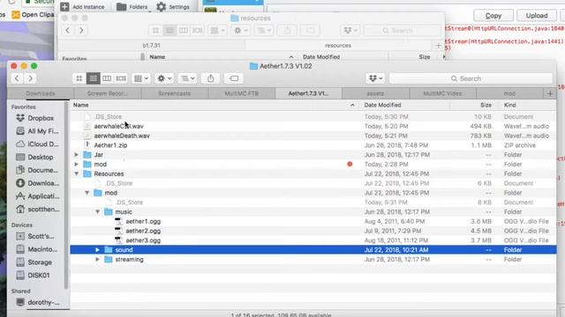Switch to the MultiMC FTB tab

tap(241, 93)
